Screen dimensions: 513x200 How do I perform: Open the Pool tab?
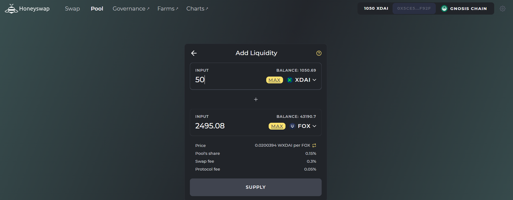(x=97, y=8)
